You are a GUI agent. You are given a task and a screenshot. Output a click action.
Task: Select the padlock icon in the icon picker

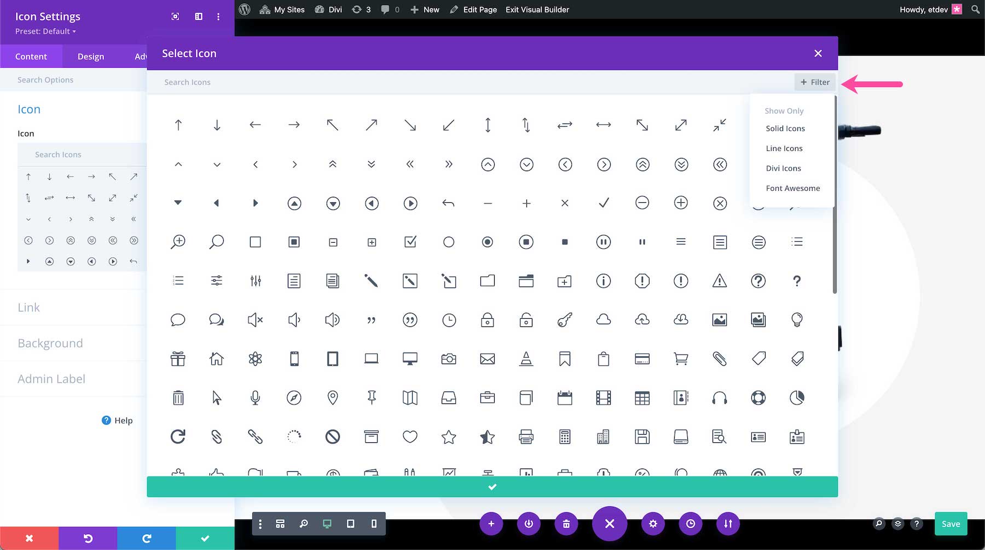tap(488, 320)
